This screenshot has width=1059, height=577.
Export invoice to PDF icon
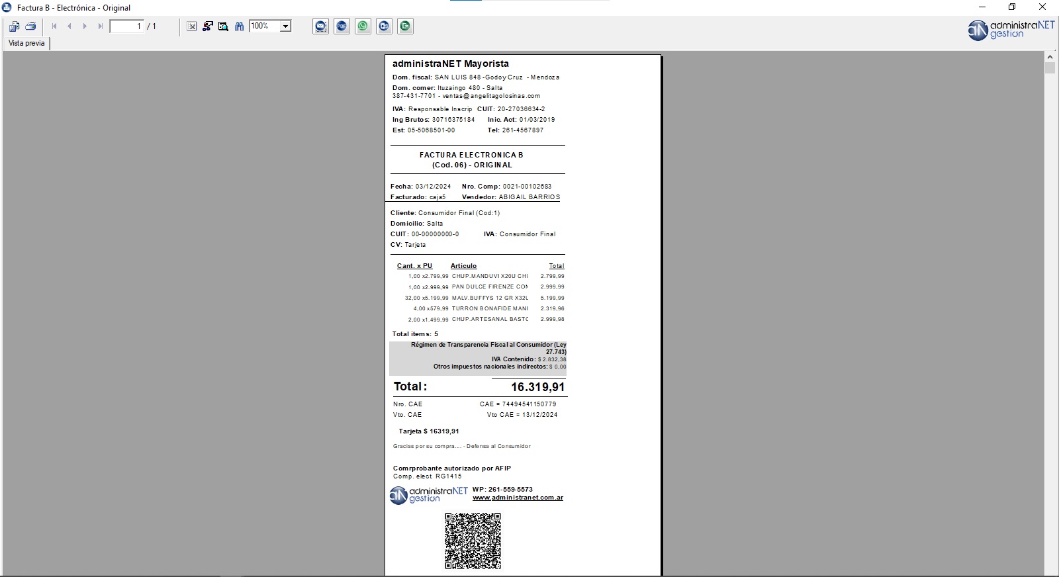(342, 26)
